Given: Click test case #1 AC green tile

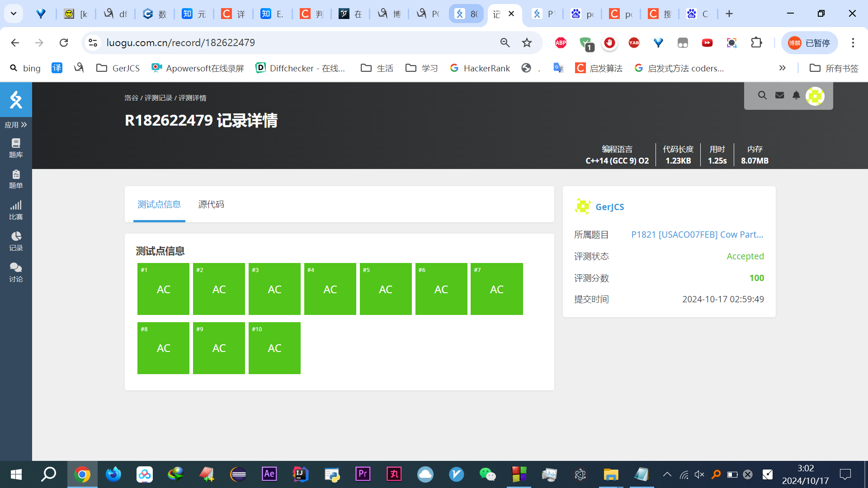Looking at the screenshot, I should [163, 289].
